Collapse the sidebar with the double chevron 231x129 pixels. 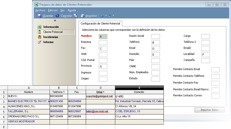click(55, 20)
